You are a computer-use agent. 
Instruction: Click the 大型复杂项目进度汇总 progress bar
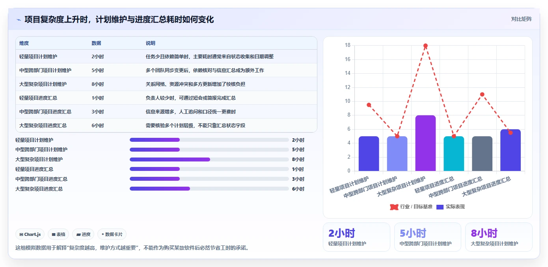(x=209, y=189)
